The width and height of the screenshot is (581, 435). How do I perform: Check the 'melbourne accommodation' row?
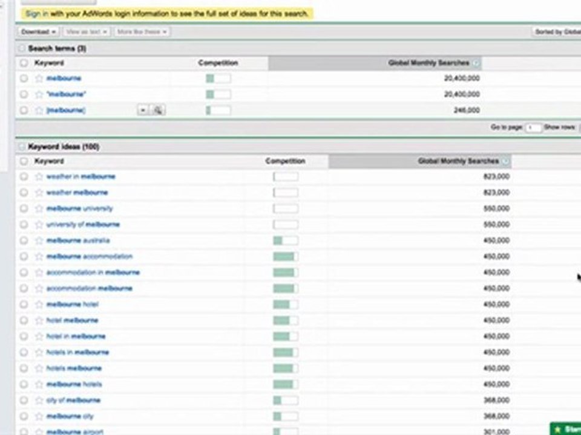tap(24, 256)
